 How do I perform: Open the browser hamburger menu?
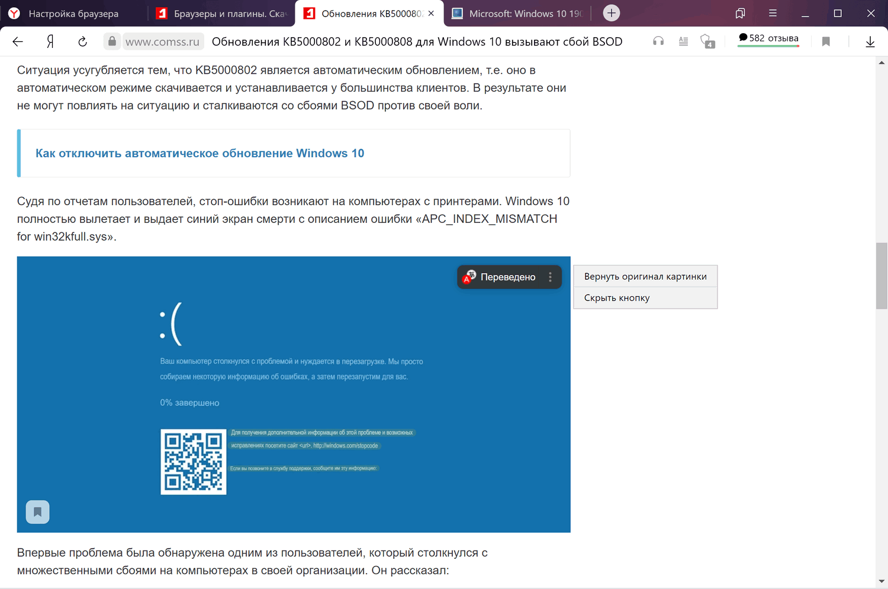point(773,13)
